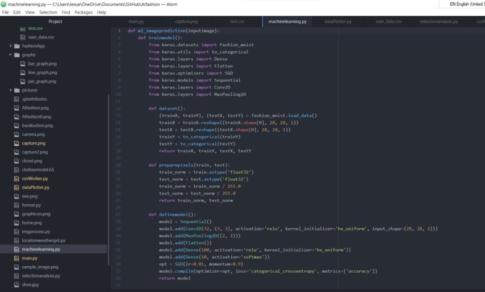Viewport: 485px width, 292px height.
Task: Click the dataPlotter.py file icon in tree
Action: tap(17, 187)
